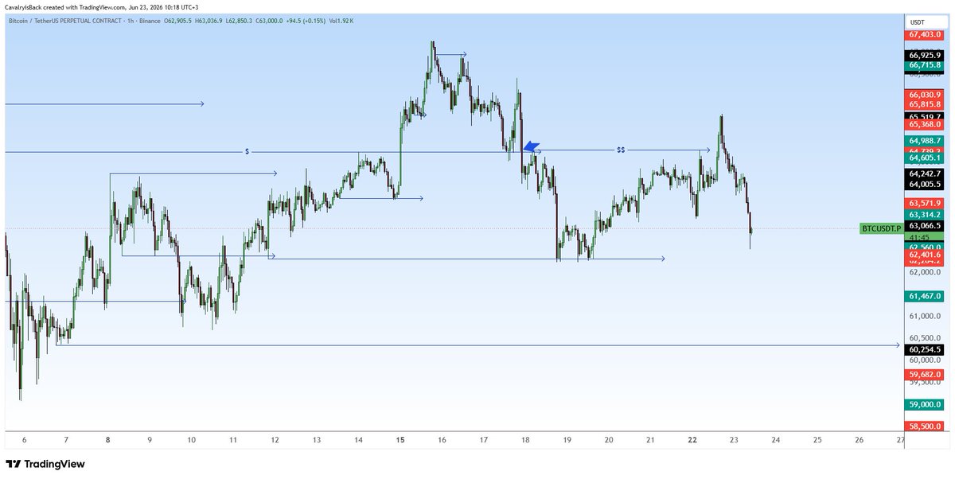Click the 65,368.0 red price label
Image resolution: width=955 pixels, height=479 pixels.
(926, 124)
